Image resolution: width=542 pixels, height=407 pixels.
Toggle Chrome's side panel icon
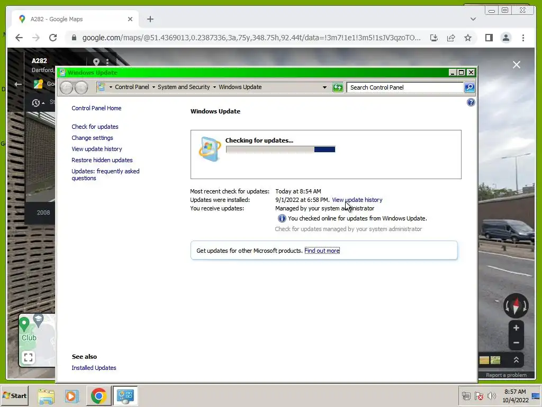(x=489, y=38)
